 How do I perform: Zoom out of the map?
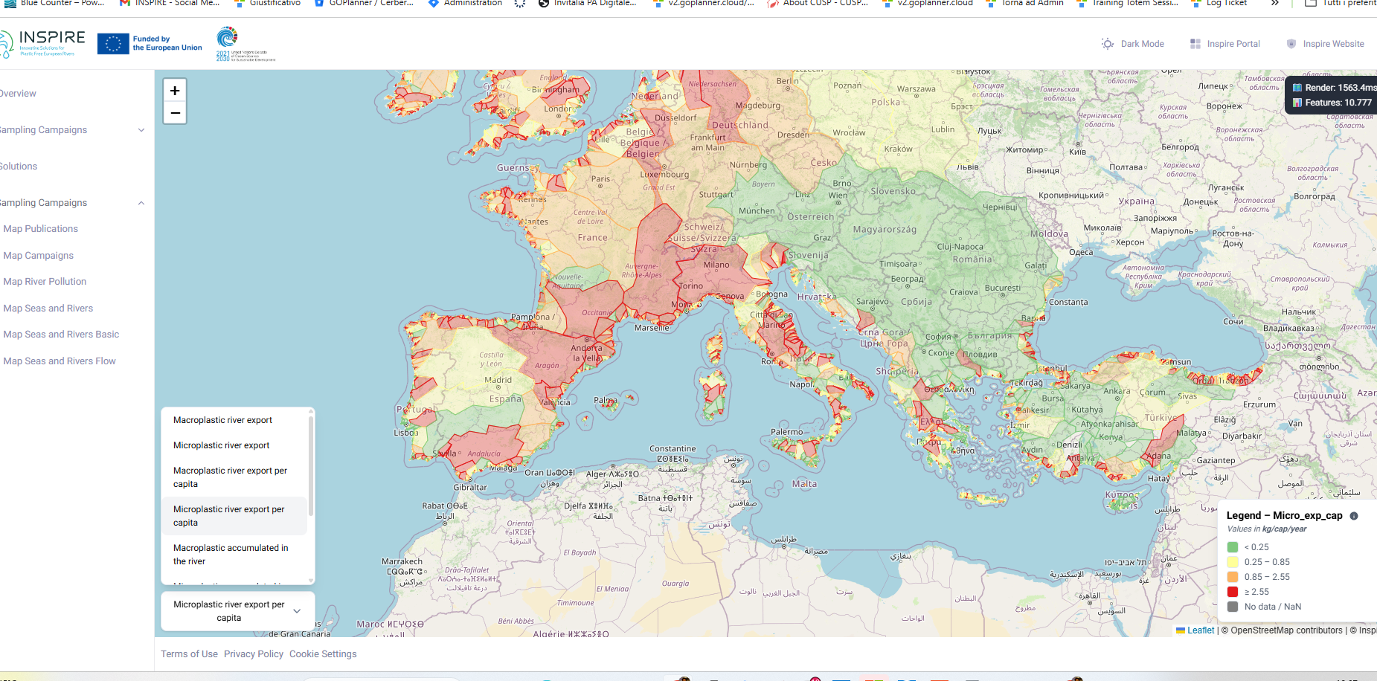pos(175,113)
